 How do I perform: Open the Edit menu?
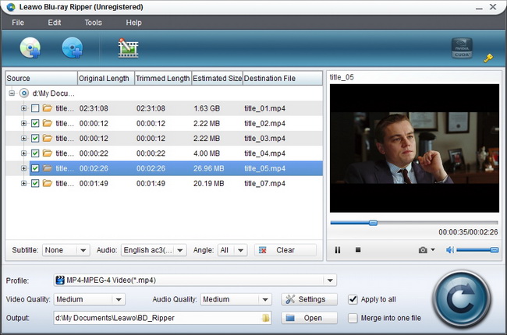pyautogui.click(x=55, y=23)
